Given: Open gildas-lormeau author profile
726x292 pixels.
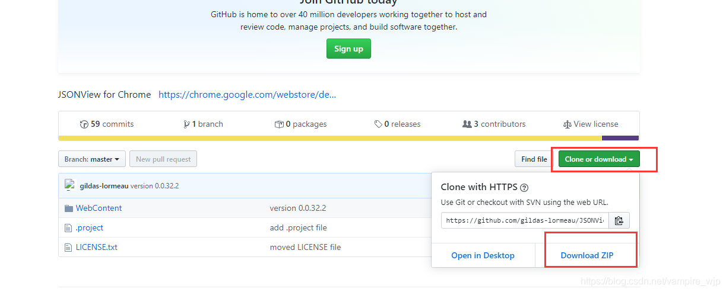Looking at the screenshot, I should (x=104, y=186).
